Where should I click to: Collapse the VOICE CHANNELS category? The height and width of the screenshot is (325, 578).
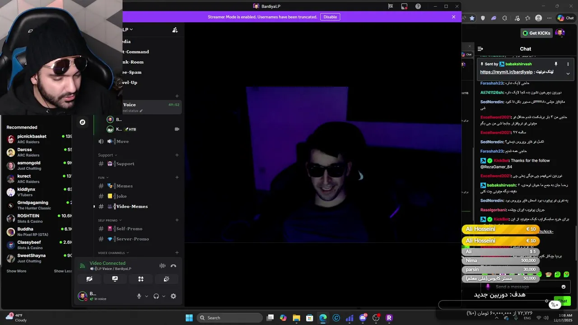tap(113, 253)
